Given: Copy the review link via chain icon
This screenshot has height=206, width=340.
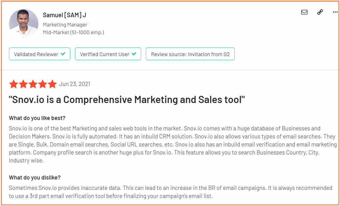Looking at the screenshot, I should tap(320, 12).
